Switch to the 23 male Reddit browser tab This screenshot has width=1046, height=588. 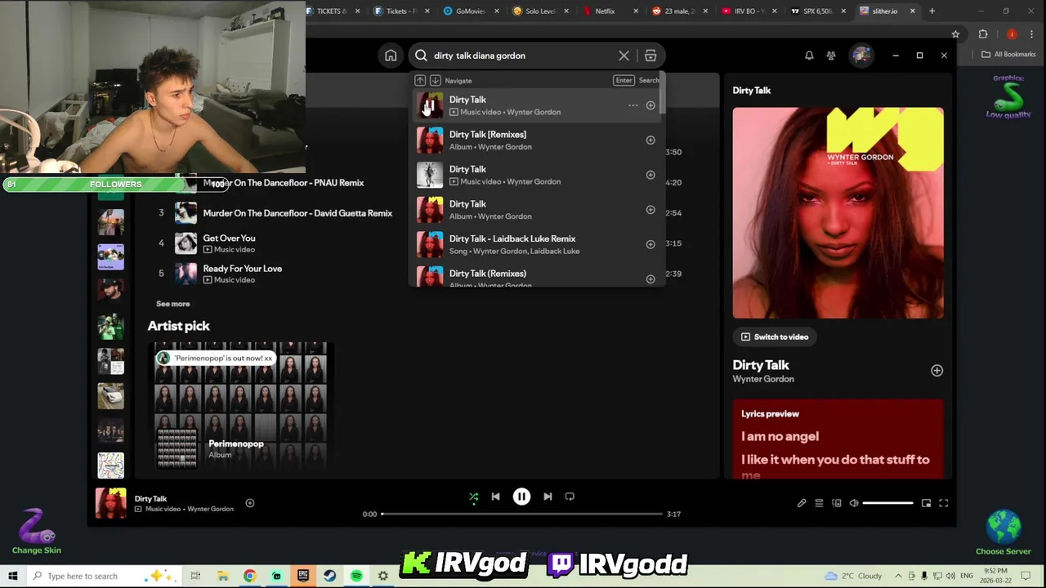pyautogui.click(x=678, y=11)
